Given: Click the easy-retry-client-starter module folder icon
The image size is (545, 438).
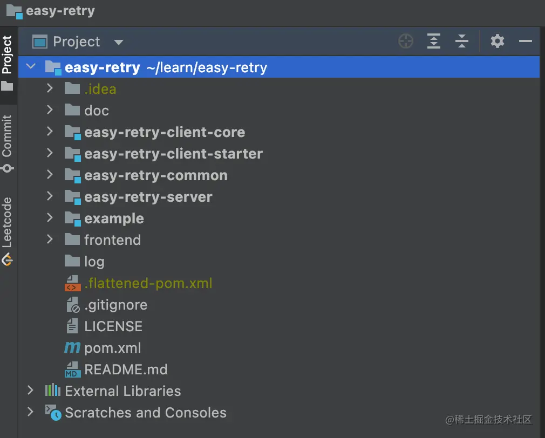Looking at the screenshot, I should click(73, 154).
